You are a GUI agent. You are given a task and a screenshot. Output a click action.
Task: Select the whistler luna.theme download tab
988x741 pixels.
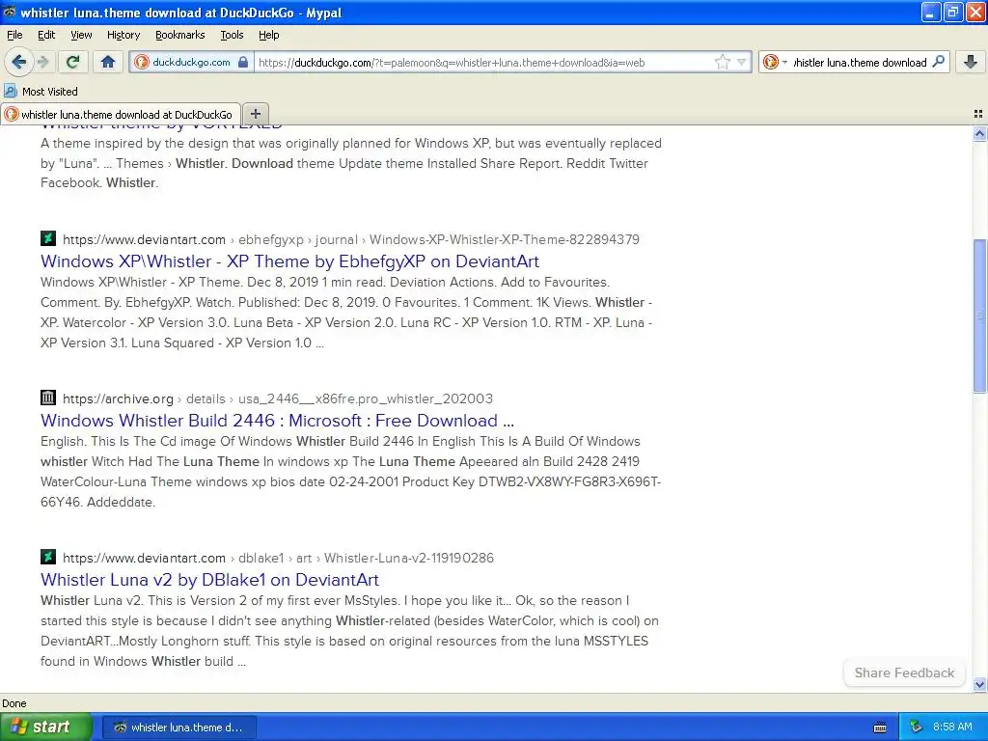click(x=121, y=114)
